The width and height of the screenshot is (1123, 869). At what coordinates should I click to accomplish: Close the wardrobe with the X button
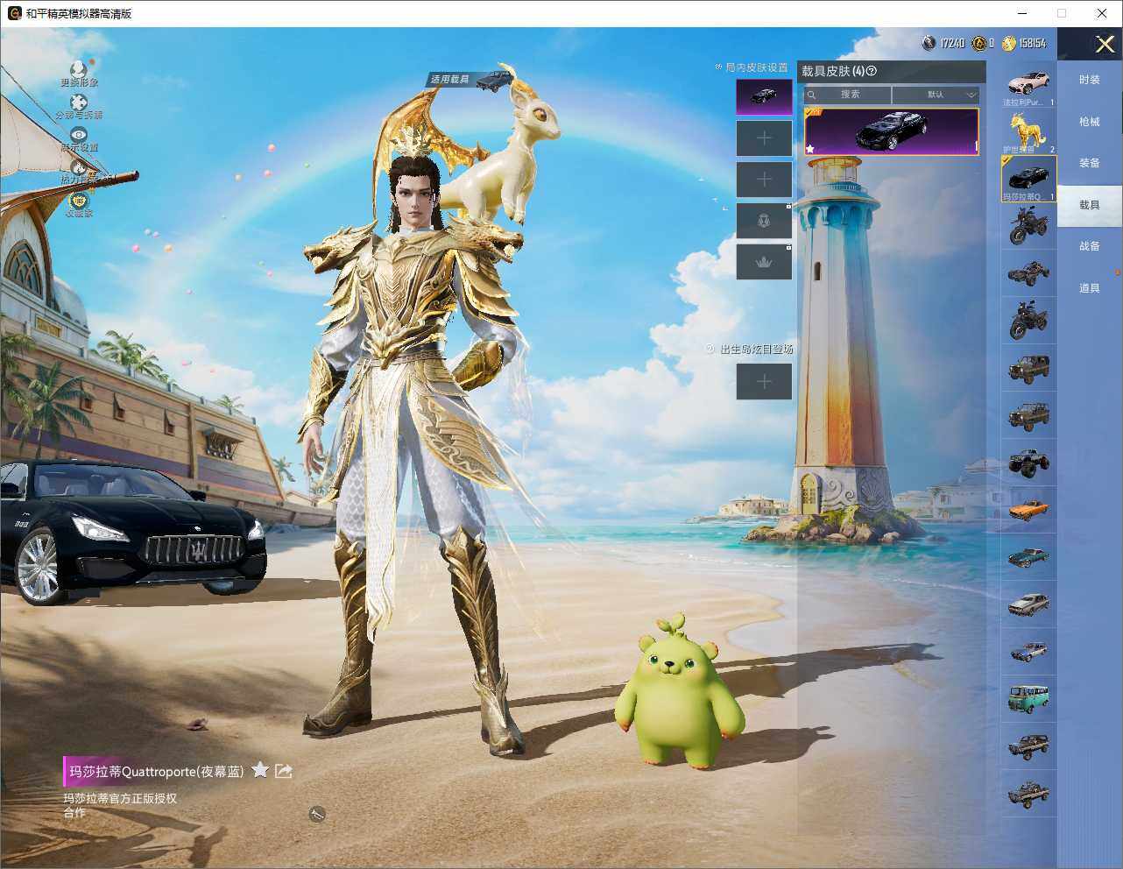[x=1105, y=44]
